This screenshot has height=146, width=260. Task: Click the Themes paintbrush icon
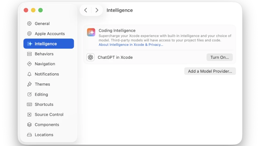[x=29, y=84]
